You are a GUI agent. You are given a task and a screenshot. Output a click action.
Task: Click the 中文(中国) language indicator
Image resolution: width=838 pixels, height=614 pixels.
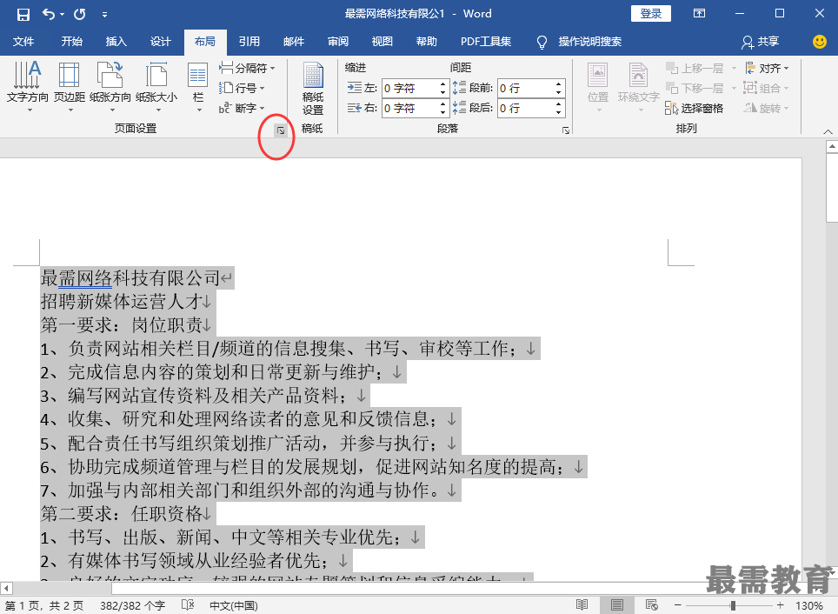click(x=234, y=605)
